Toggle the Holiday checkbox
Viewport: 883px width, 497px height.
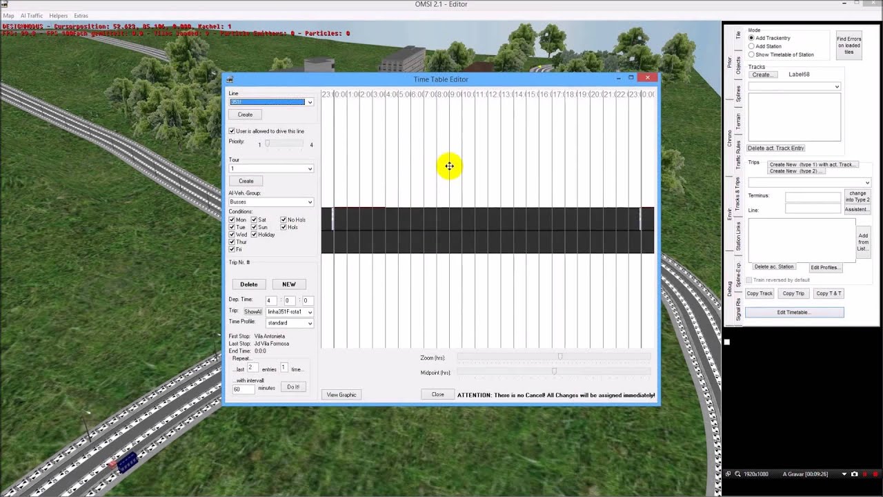click(x=254, y=235)
